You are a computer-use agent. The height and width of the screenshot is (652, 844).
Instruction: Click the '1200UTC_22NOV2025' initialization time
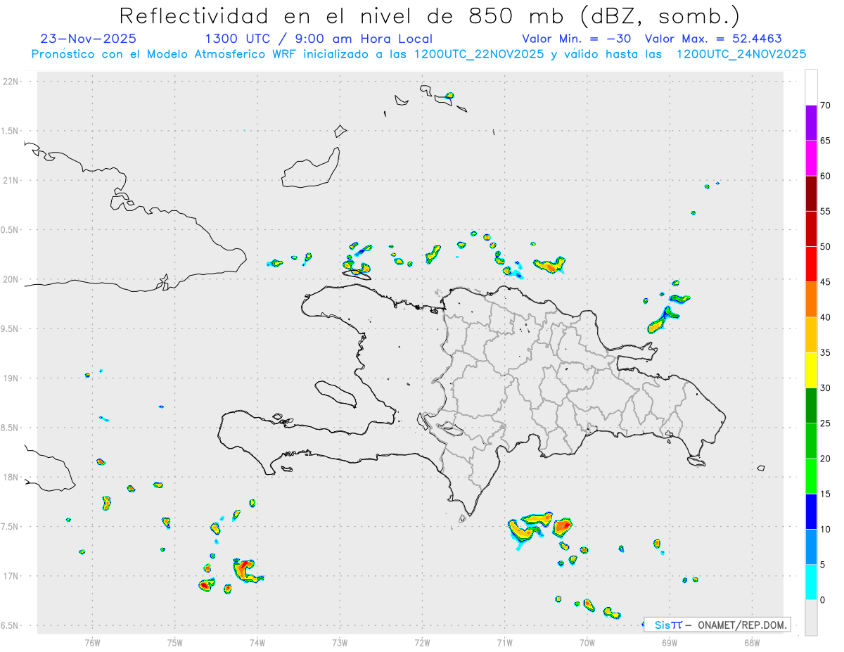[478, 54]
